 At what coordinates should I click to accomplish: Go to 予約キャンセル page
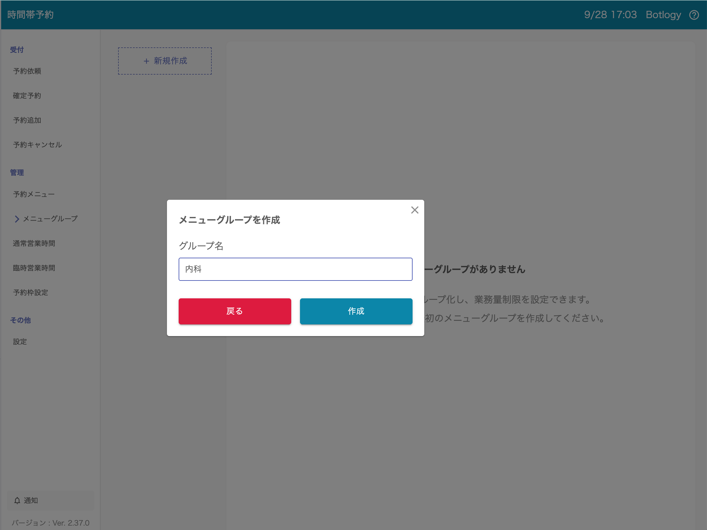[x=37, y=145]
